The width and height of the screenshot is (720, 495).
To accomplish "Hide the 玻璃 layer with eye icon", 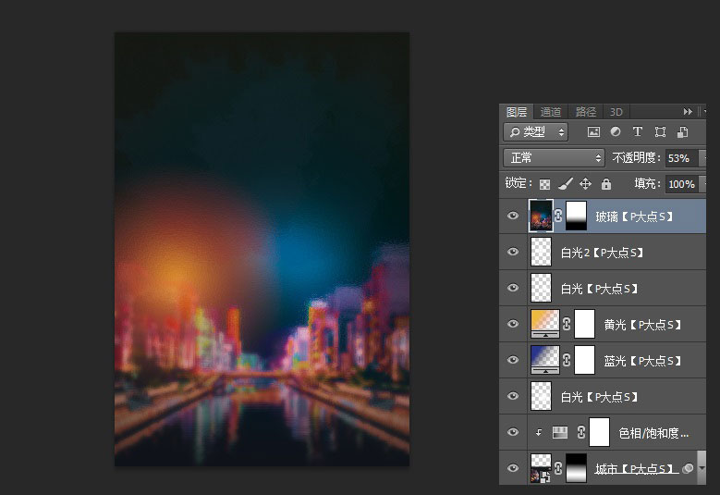I will pos(513,217).
